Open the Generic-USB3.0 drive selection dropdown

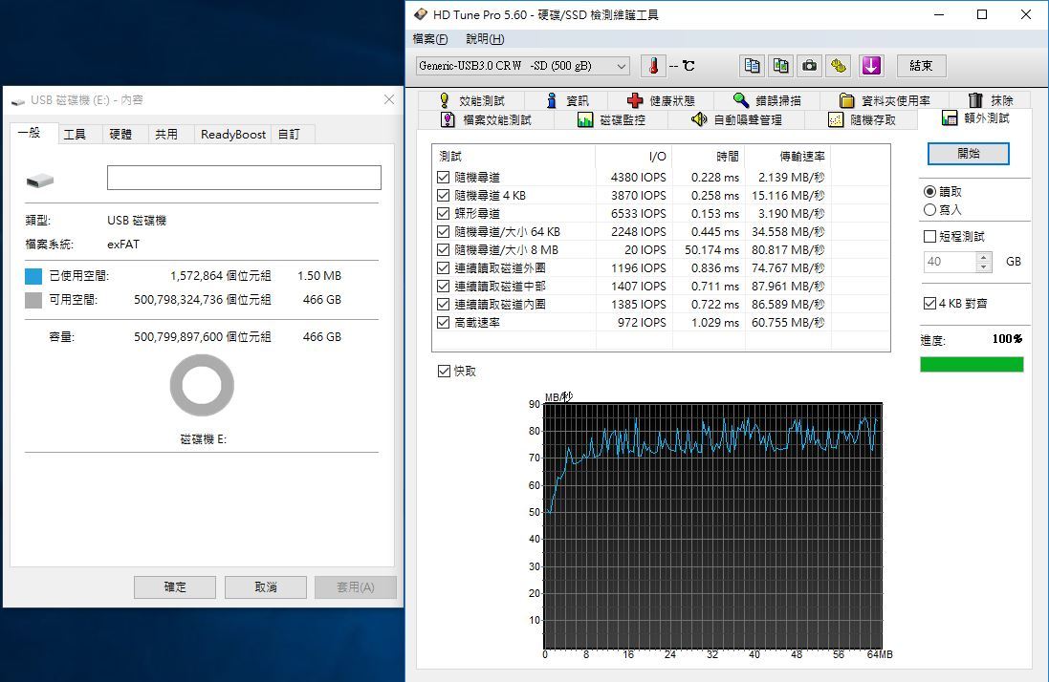[523, 66]
